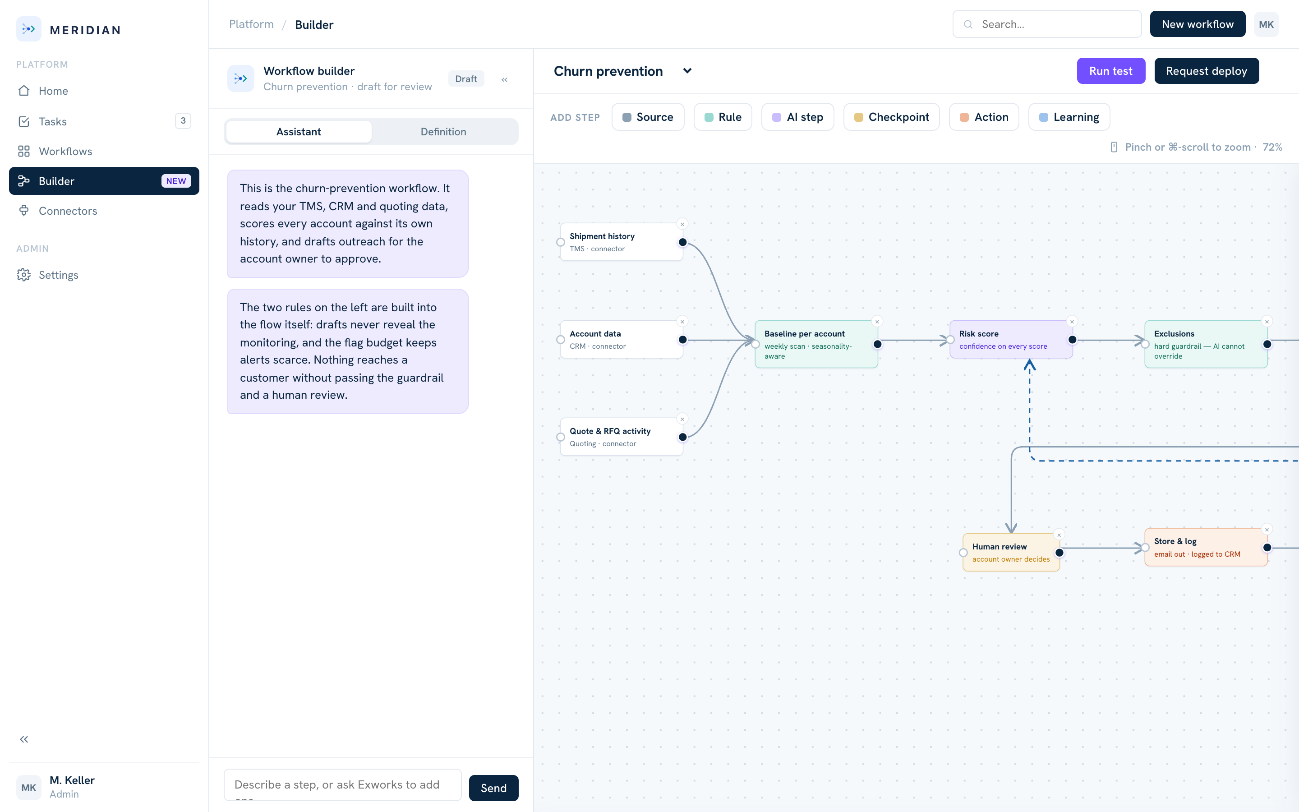The width and height of the screenshot is (1299, 812).
Task: Create a New workflow
Action: (x=1197, y=24)
